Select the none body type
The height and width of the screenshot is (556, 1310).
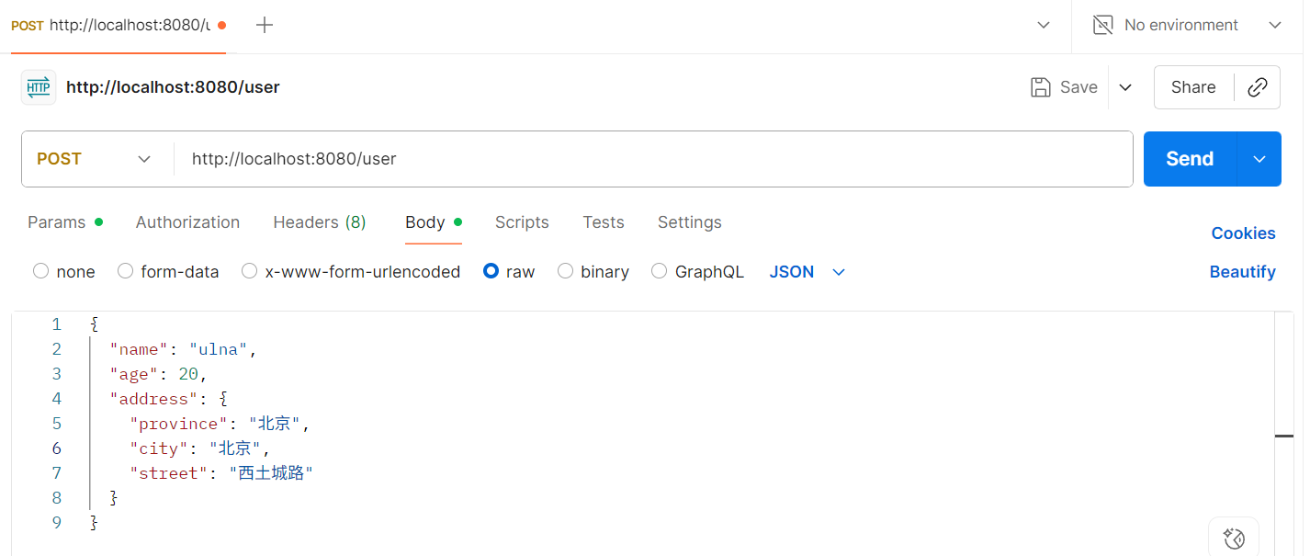tap(40, 271)
